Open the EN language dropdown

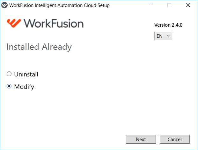click(x=163, y=36)
